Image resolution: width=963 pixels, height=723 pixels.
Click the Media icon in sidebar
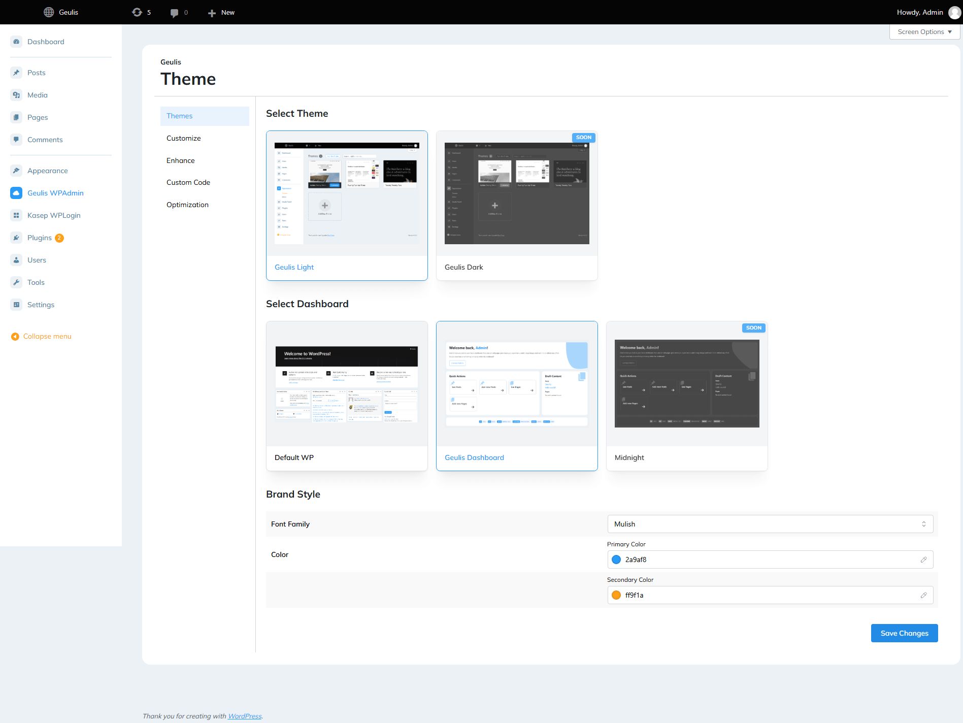[16, 95]
